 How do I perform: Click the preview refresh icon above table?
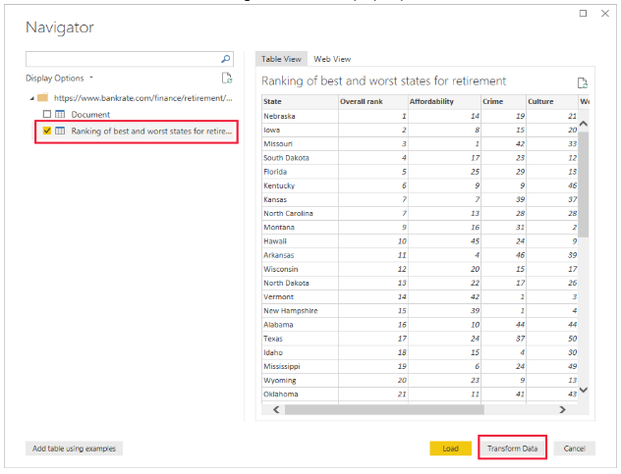click(583, 82)
